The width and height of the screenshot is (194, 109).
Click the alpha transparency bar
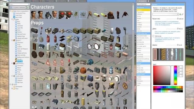click(x=172, y=75)
